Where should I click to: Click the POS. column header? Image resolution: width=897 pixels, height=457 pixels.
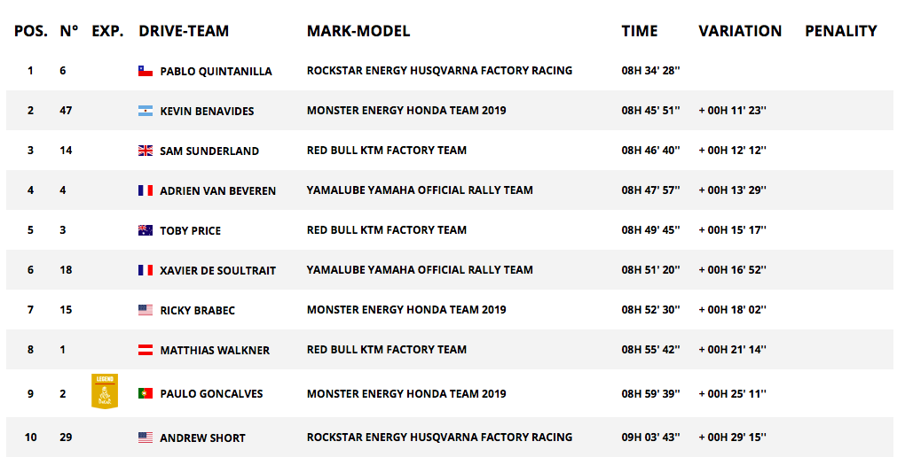pyautogui.click(x=31, y=31)
